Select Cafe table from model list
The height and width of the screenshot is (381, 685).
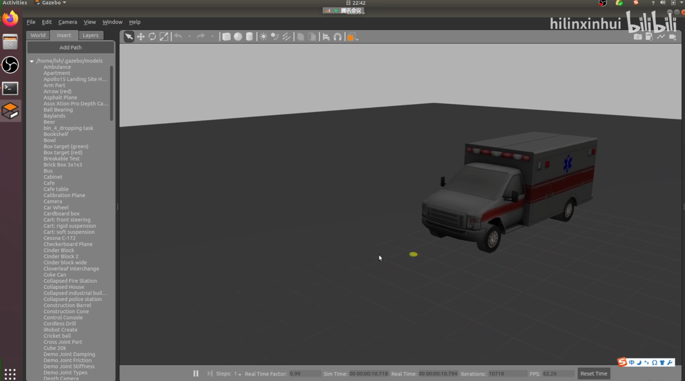56,189
